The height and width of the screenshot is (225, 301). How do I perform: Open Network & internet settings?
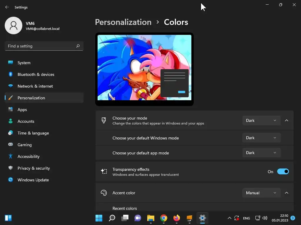point(44,86)
